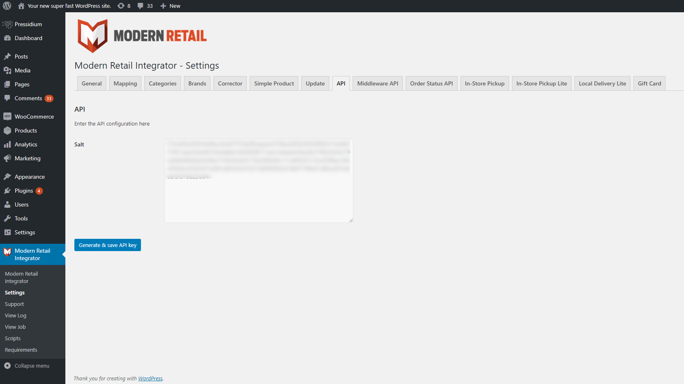Open the In-Store Pickup tab

click(x=485, y=83)
